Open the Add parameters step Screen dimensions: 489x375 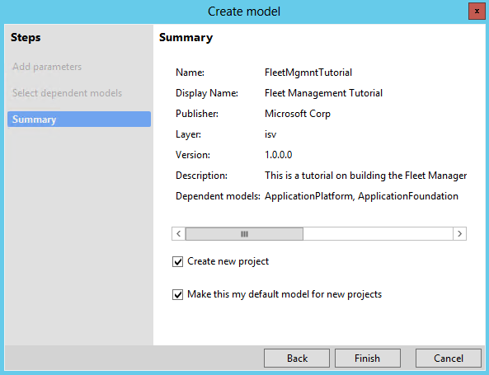pos(47,67)
